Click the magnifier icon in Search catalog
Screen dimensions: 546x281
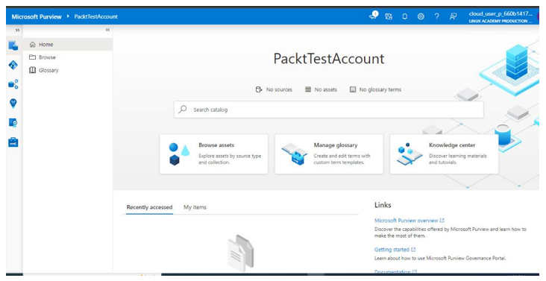tap(183, 110)
